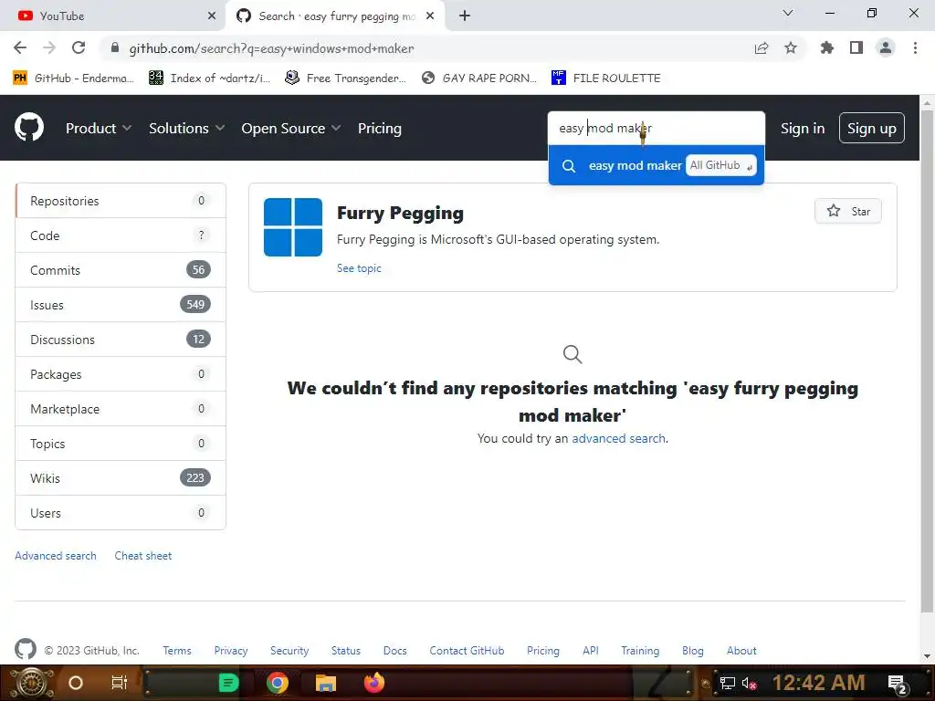Star the topic with Star button
Screen dimensions: 935x701
(x=848, y=211)
